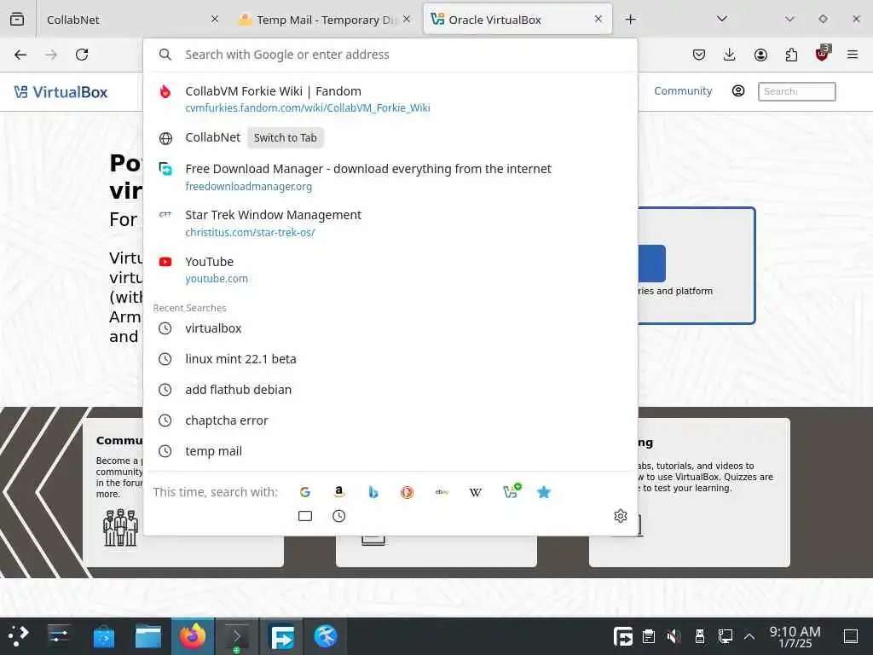This screenshot has height=655, width=873.
Task: Click Show Desktop button in taskbar
Action: click(851, 636)
